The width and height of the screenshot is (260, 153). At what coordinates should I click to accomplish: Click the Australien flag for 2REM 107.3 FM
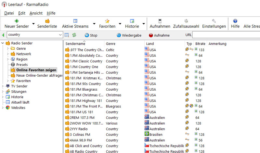click(147, 117)
